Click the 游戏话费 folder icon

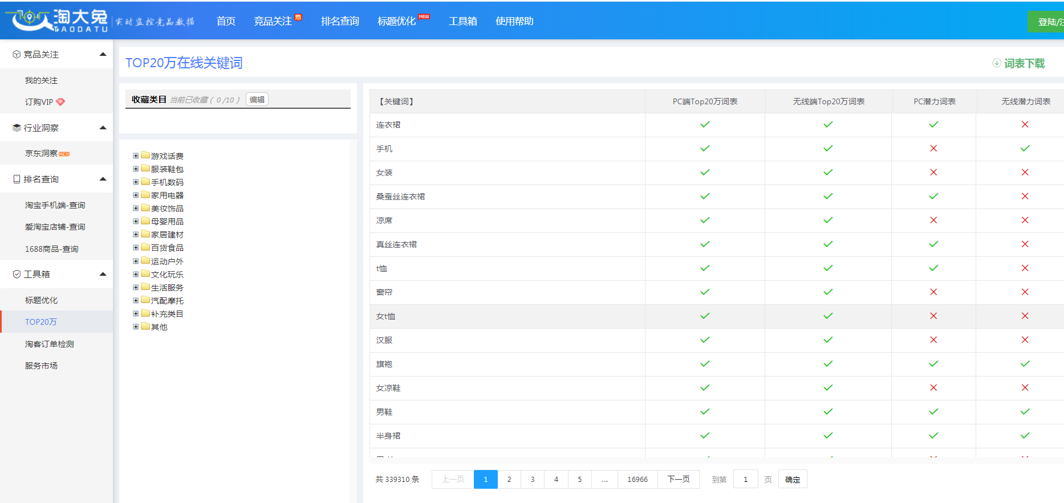pyautogui.click(x=145, y=156)
